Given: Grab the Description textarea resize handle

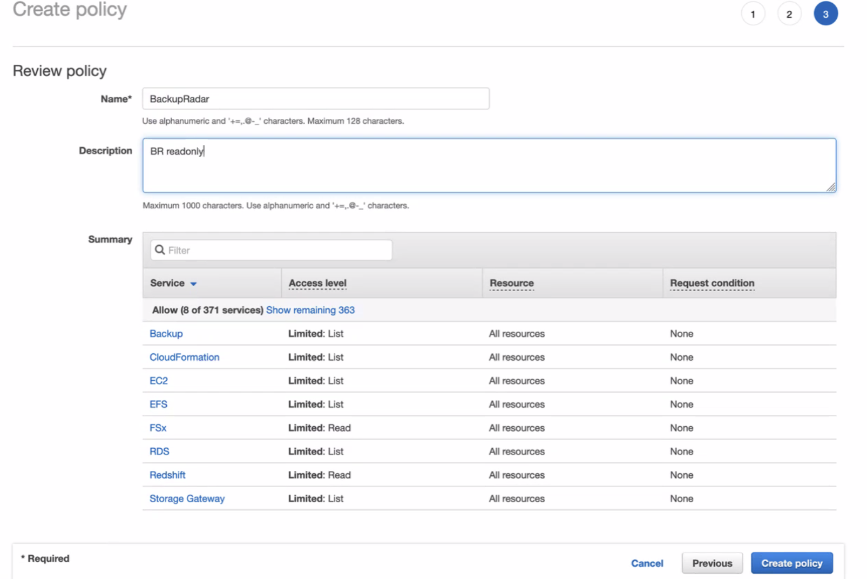Looking at the screenshot, I should [831, 187].
